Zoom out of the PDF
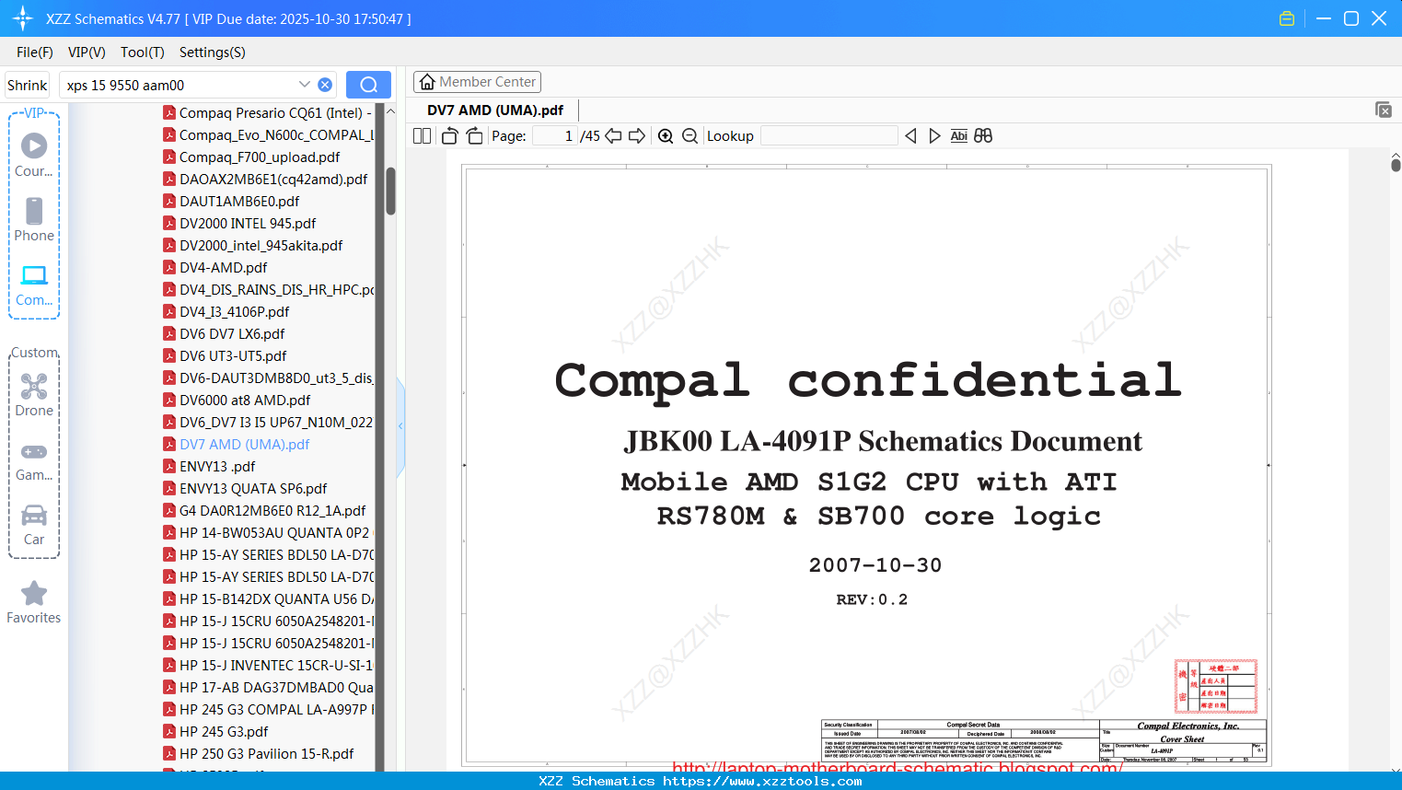 690,136
